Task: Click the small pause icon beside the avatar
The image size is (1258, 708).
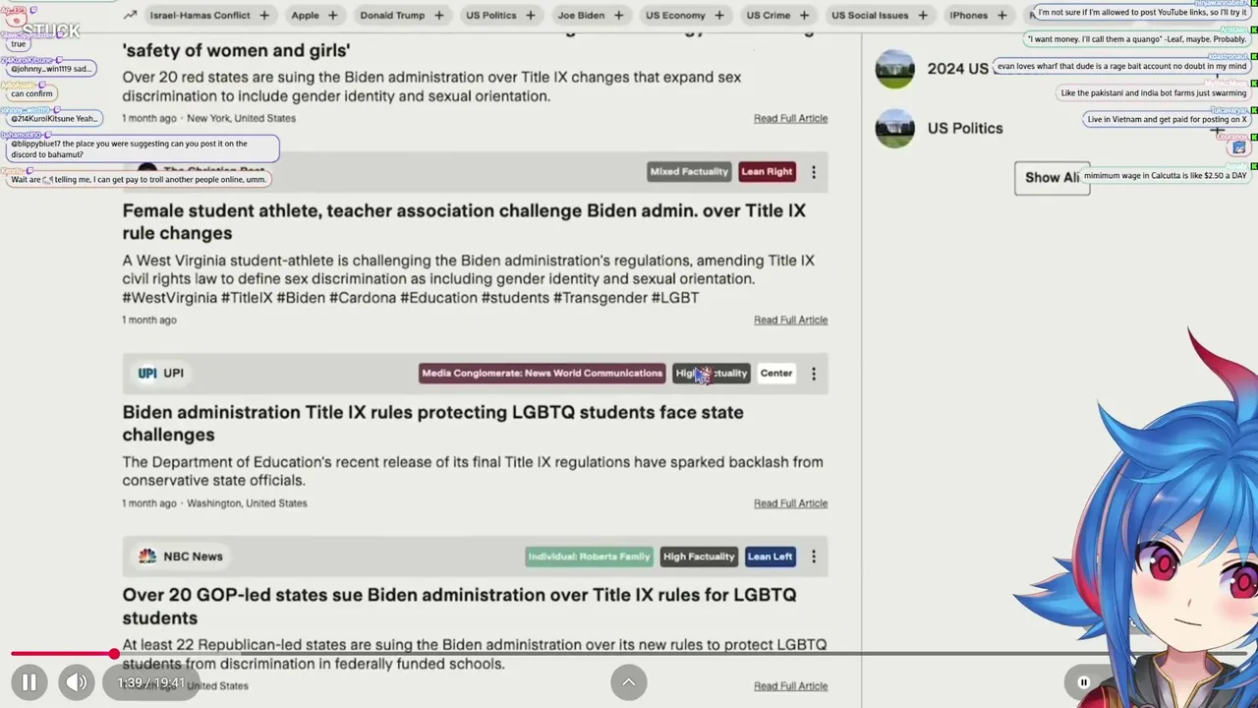Action: 1083,682
